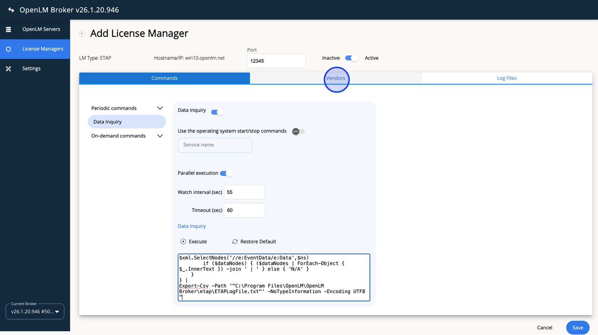Toggle the Inactive/Active switch
Image resolution: width=598 pixels, height=335 pixels.
click(x=351, y=58)
